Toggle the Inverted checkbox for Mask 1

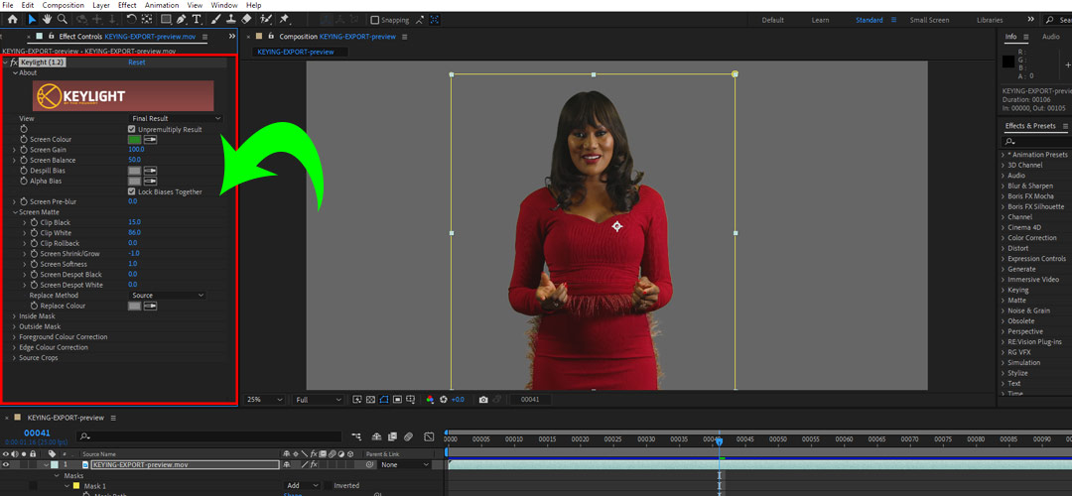click(x=329, y=486)
